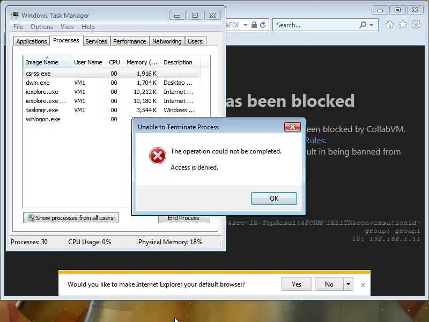Image resolution: width=429 pixels, height=322 pixels.
Task: Click the Task Manager title bar icon
Action: pyautogui.click(x=15, y=15)
